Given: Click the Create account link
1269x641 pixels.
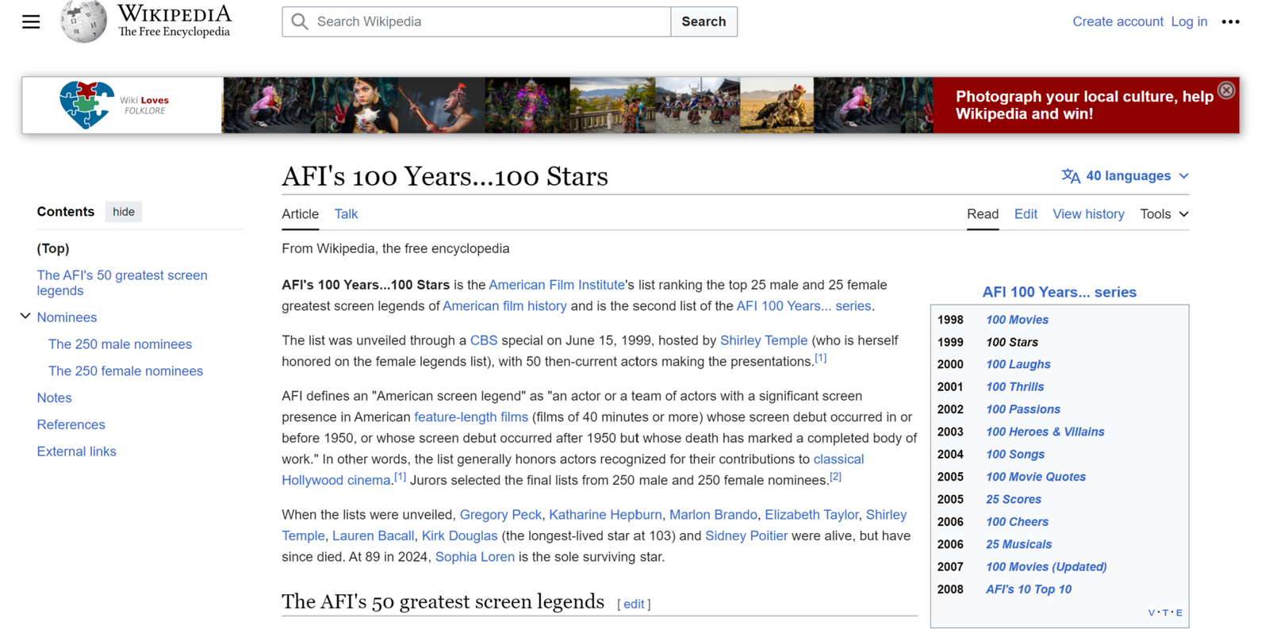Looking at the screenshot, I should click(1117, 21).
